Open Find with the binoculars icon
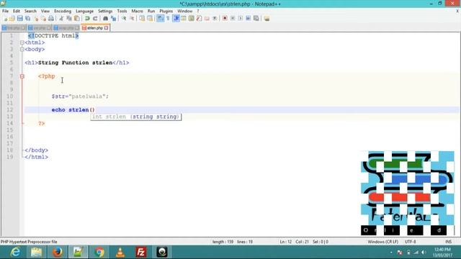This screenshot has height=259, width=461. (x=105, y=19)
